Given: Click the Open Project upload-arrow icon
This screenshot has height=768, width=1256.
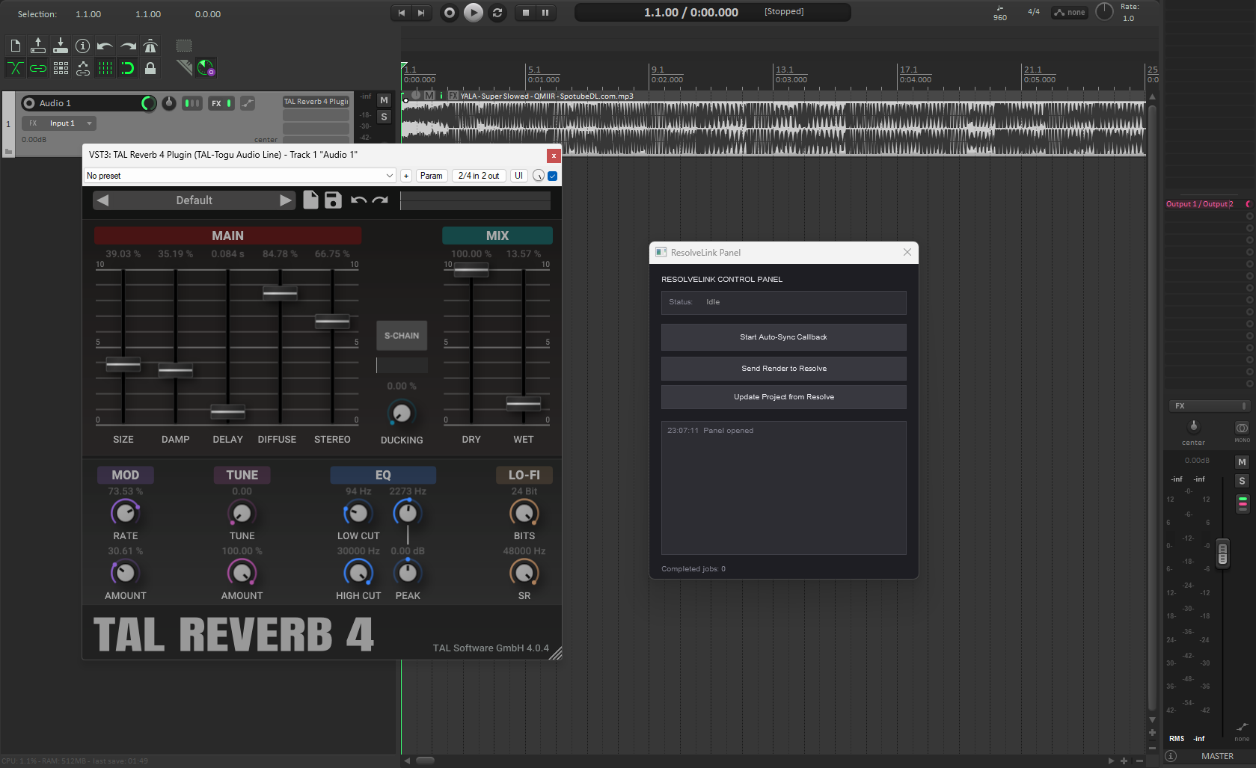Looking at the screenshot, I should coord(37,46).
